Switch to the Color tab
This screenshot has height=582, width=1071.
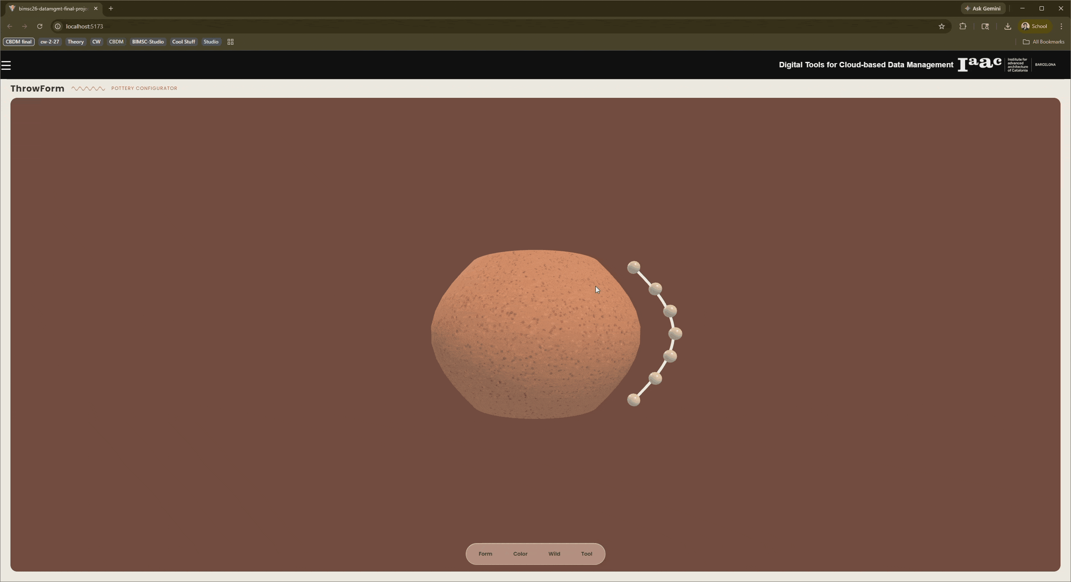(520, 554)
